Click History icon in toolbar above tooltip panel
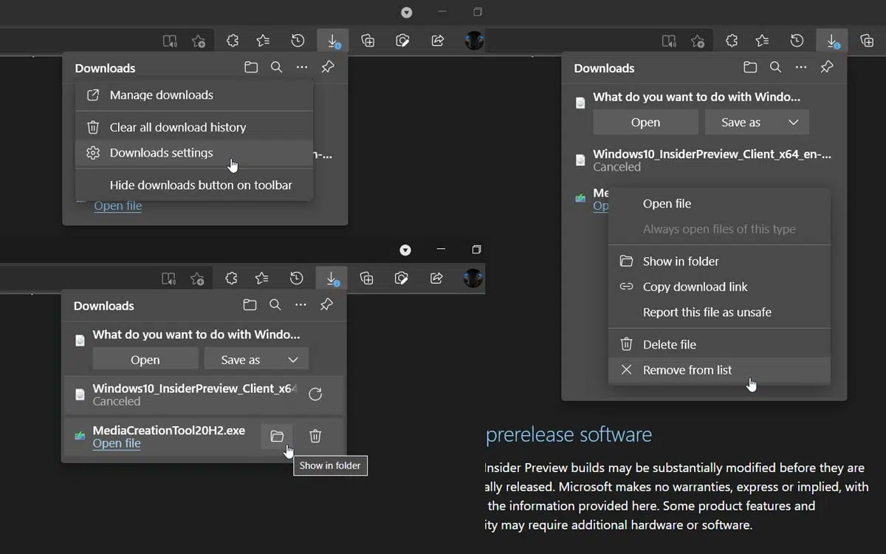The height and width of the screenshot is (554, 886). click(296, 278)
